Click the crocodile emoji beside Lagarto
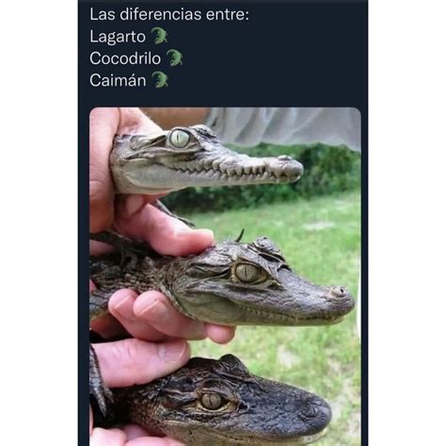The width and height of the screenshot is (446, 446). tap(160, 36)
